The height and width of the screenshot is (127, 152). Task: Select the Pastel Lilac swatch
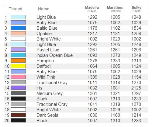(x=18, y=50)
